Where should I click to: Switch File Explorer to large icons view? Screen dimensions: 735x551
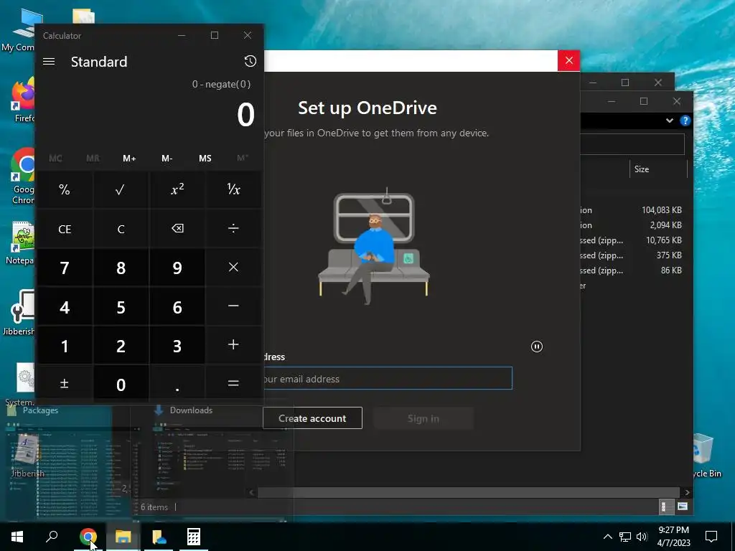[x=683, y=507]
